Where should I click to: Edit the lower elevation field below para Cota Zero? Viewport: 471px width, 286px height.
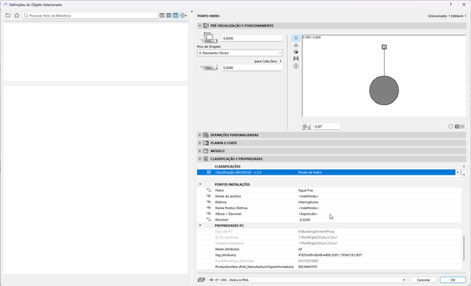252,67
